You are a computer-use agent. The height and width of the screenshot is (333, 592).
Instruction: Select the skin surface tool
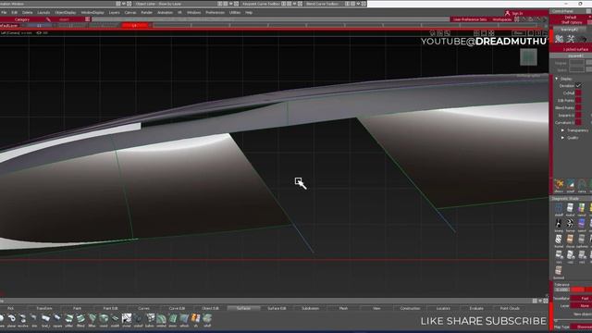[34, 319]
